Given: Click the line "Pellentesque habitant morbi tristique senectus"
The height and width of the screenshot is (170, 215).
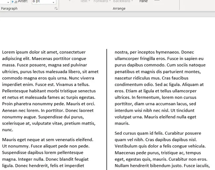Looking at the screenshot, I should 49,91.
